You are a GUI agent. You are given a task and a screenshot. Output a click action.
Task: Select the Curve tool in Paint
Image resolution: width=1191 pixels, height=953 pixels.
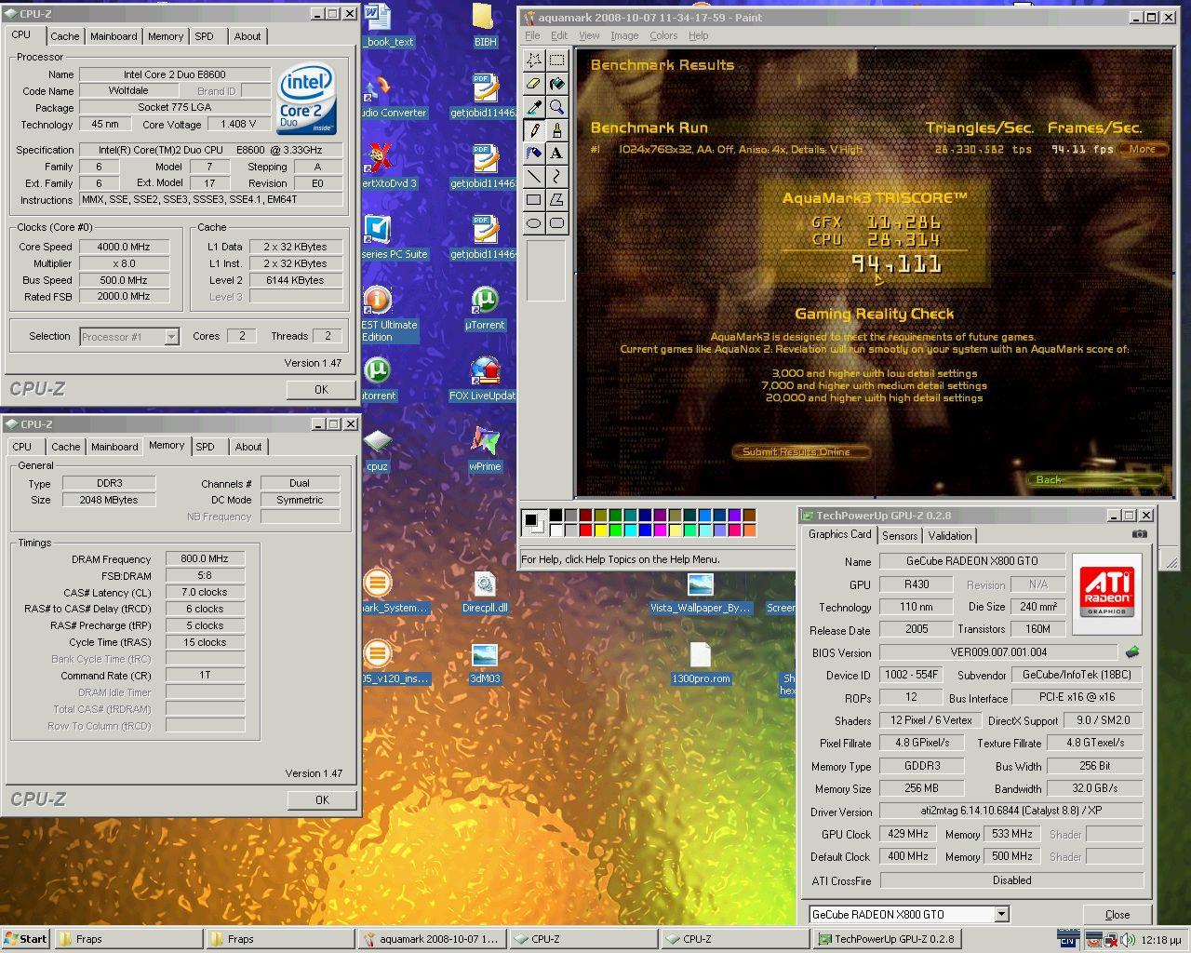(556, 177)
